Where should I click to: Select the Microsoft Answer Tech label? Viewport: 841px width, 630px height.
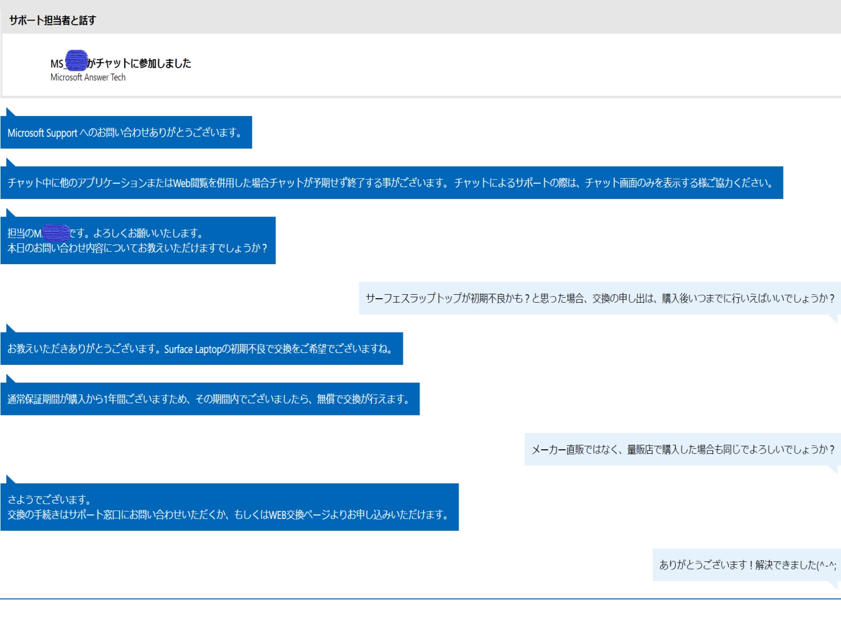pos(88,77)
